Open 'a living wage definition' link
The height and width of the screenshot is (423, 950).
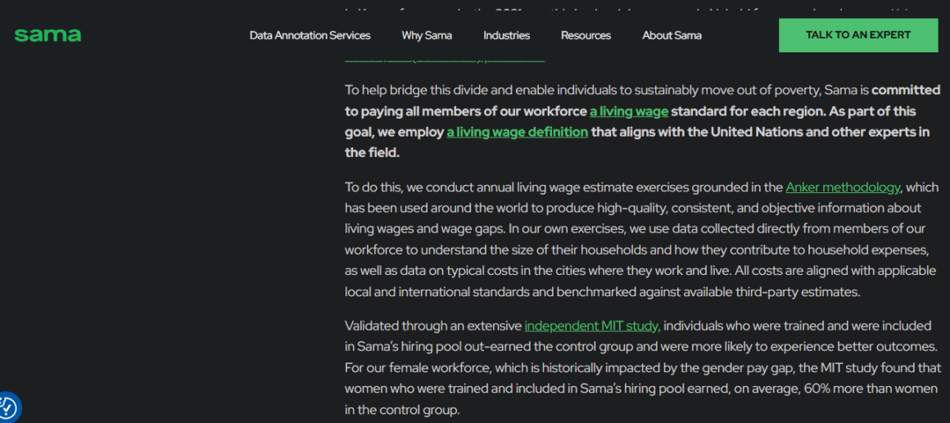[518, 132]
